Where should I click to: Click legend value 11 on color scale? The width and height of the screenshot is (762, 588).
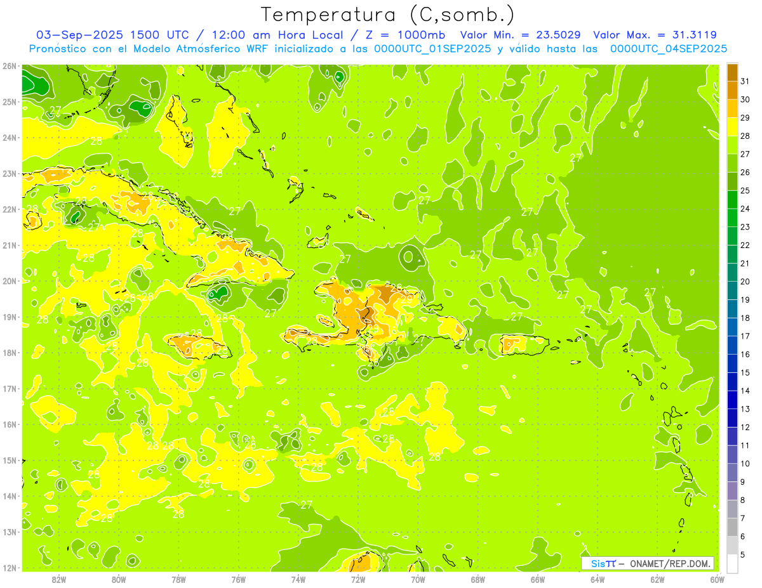(x=745, y=445)
